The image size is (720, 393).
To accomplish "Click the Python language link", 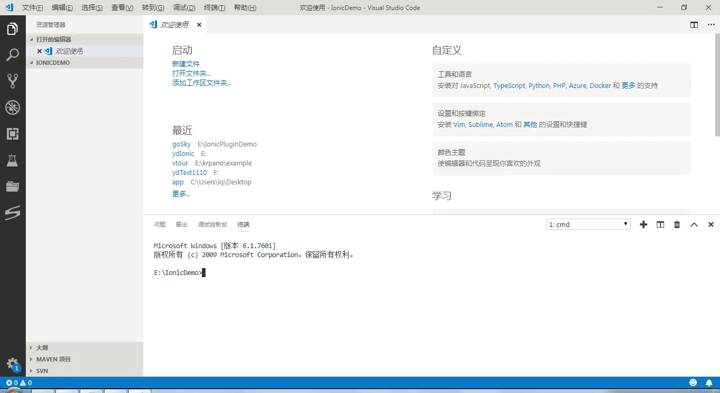I will click(539, 86).
